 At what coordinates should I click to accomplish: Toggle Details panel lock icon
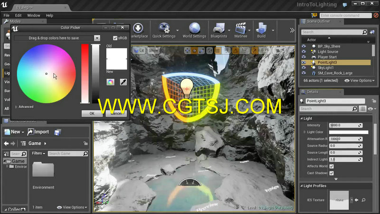(374, 101)
